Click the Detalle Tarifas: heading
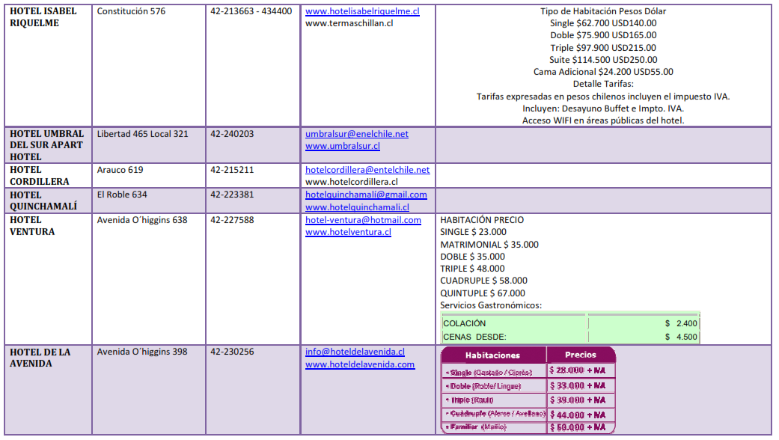This screenshot has width=779, height=440. click(x=603, y=83)
